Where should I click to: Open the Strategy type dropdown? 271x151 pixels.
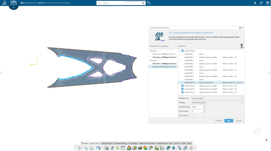tap(217, 98)
